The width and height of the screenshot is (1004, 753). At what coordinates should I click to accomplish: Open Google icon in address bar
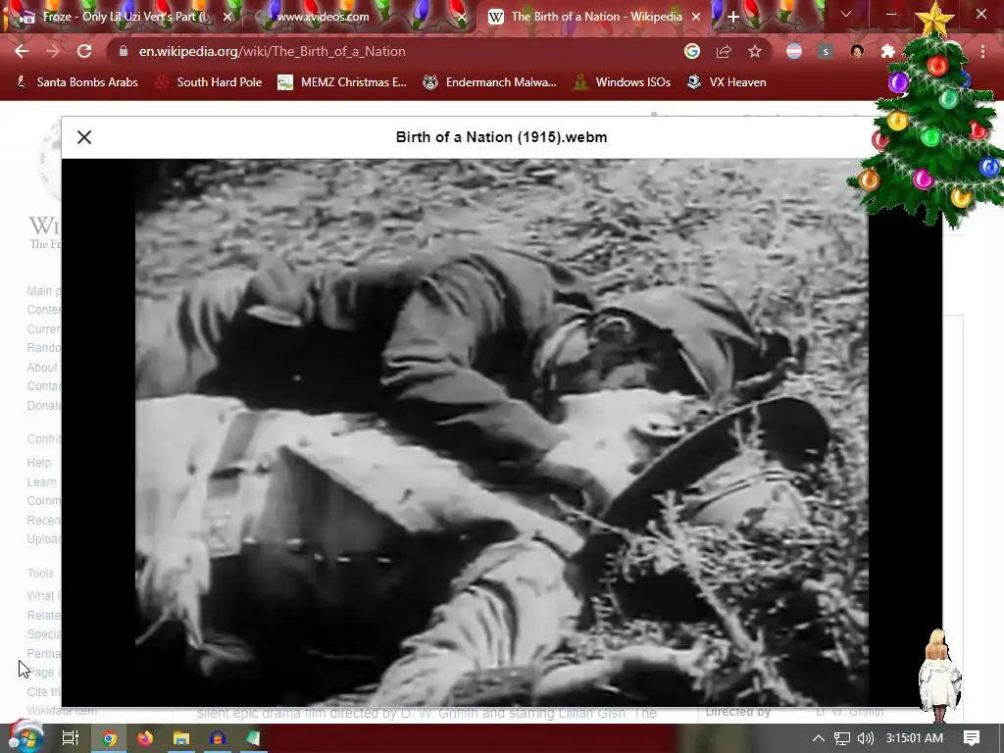pos(691,51)
